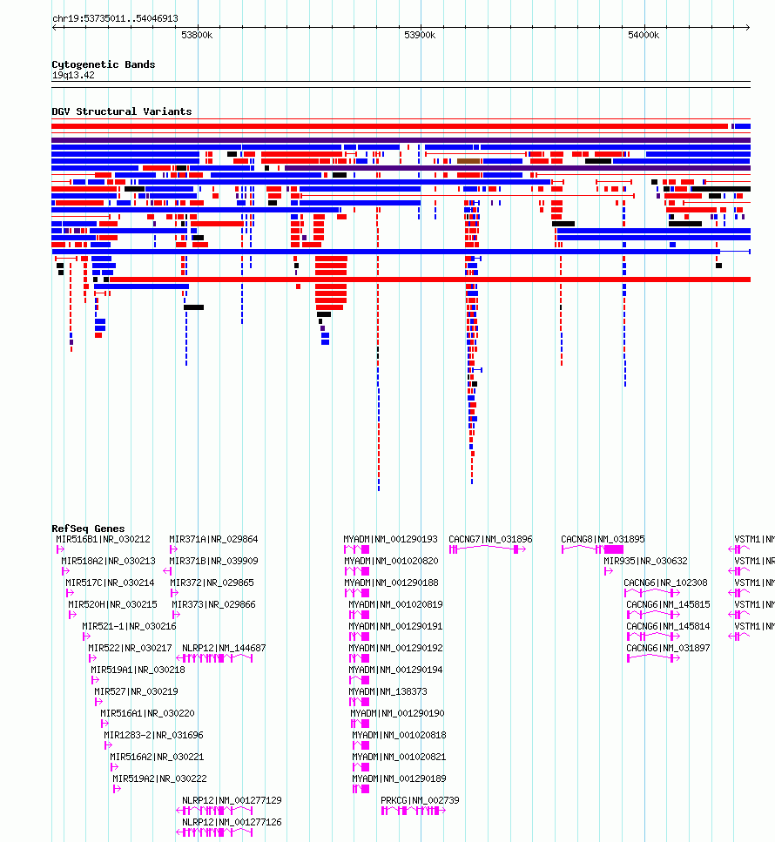Click the MIR516B1|NR_030212 gene label
Image resolution: width=775 pixels, height=842 pixels.
point(103,539)
